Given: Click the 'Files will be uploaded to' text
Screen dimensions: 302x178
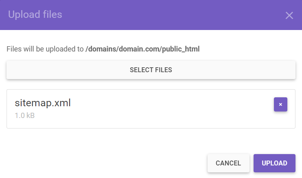Looking at the screenshot, I should click(45, 49).
